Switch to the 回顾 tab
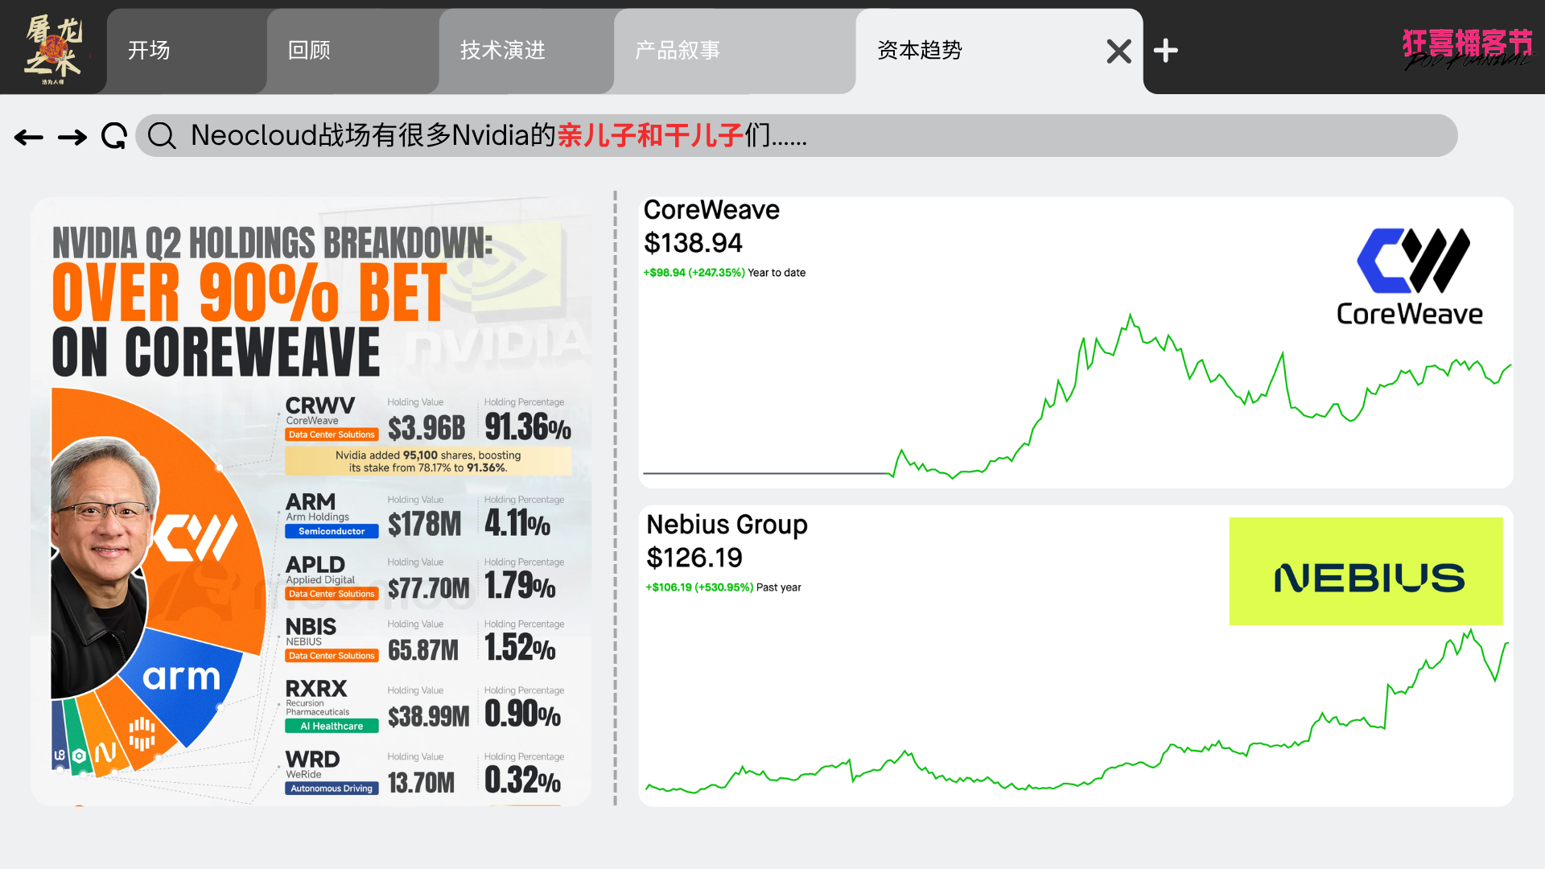Image resolution: width=1545 pixels, height=869 pixels. 310,51
